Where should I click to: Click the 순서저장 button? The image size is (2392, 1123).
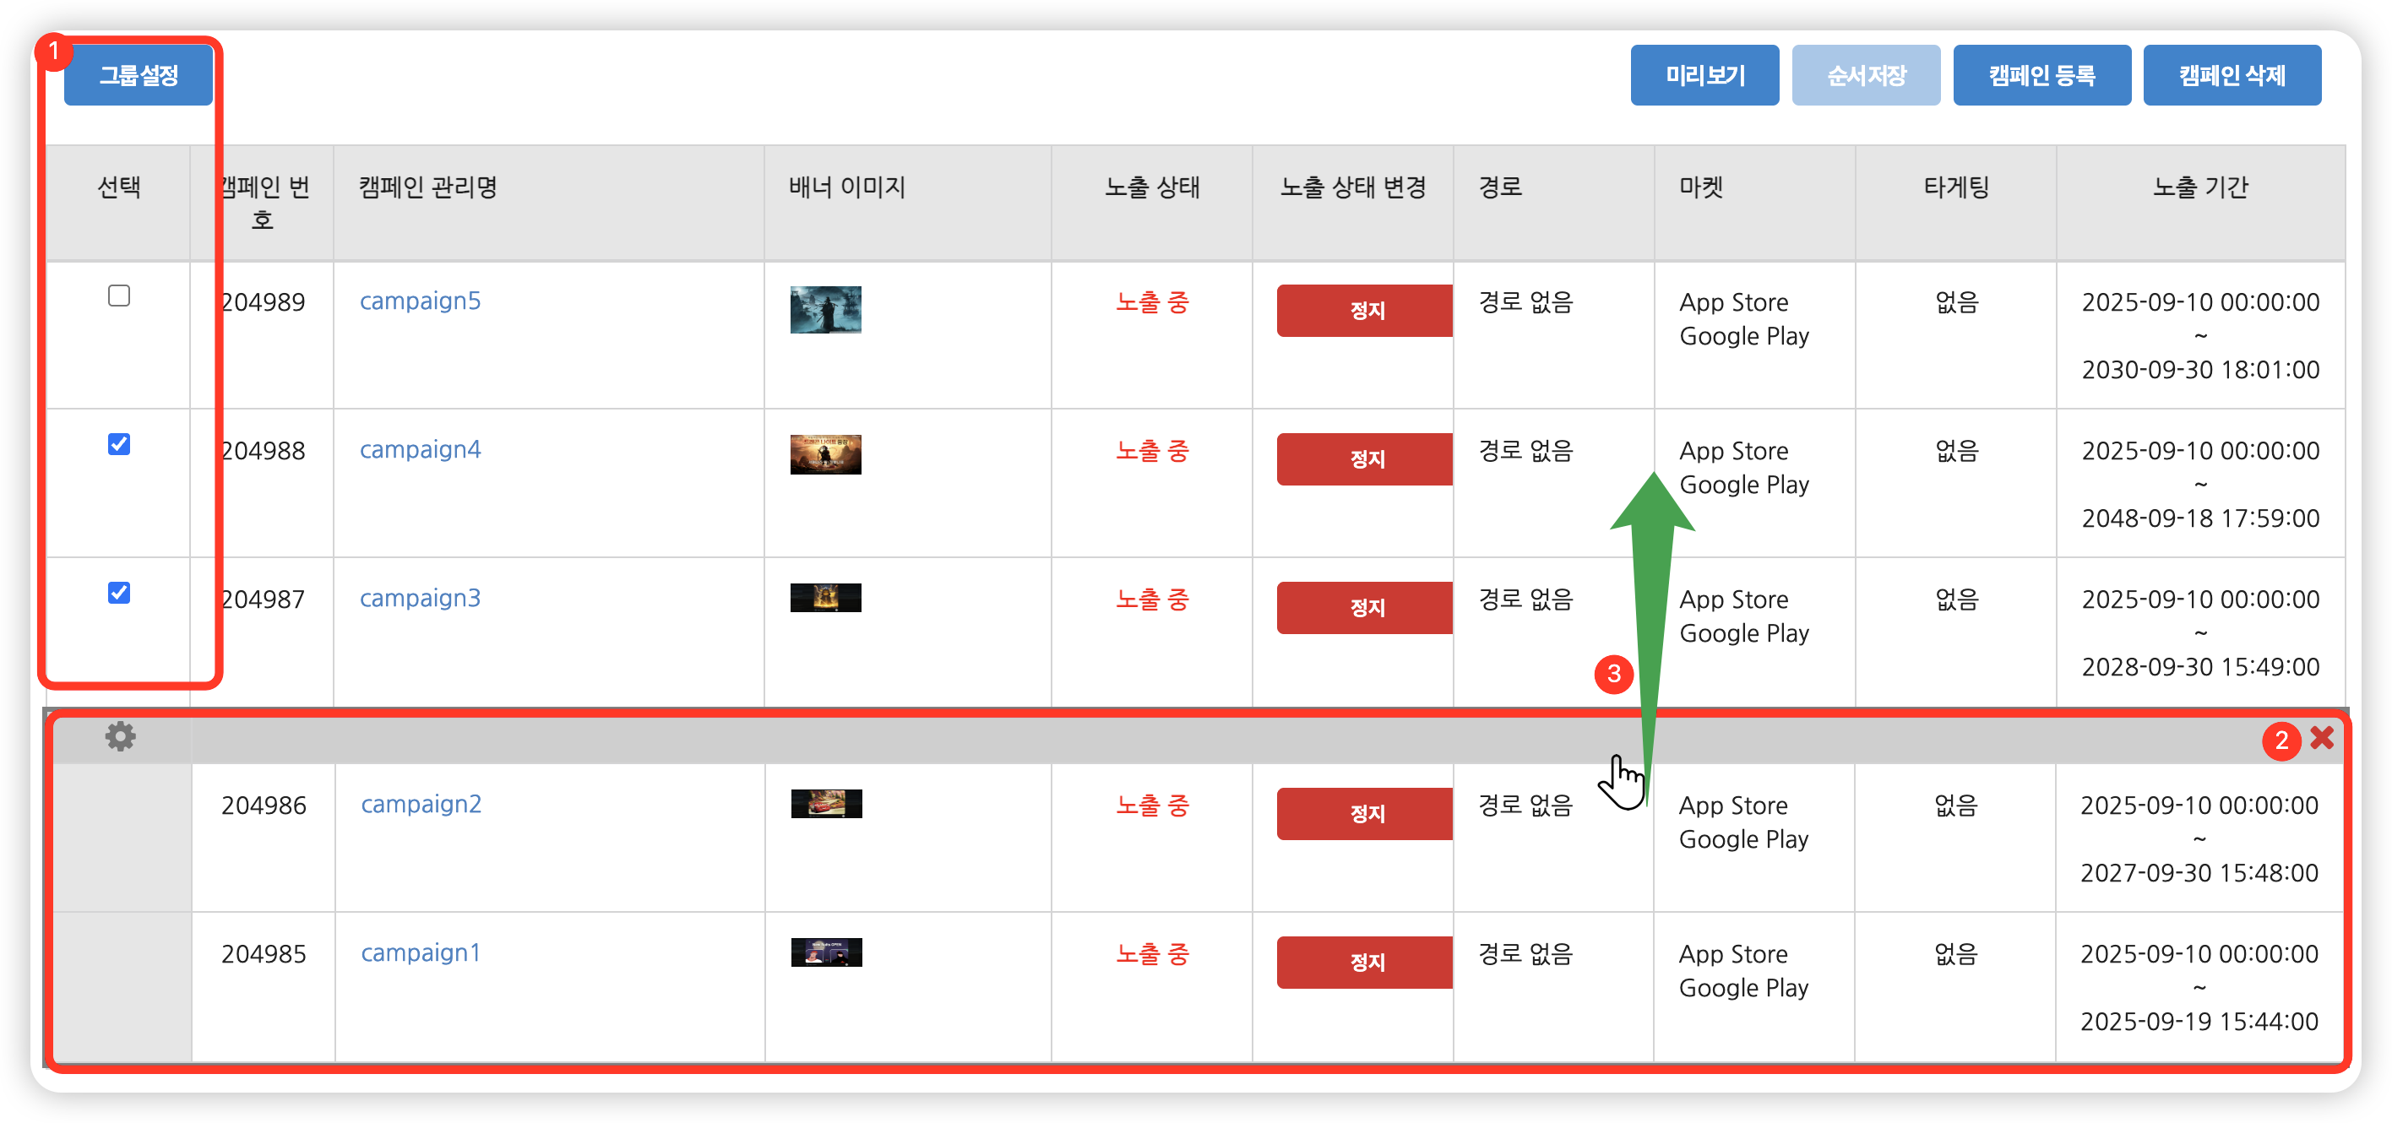pos(1865,75)
